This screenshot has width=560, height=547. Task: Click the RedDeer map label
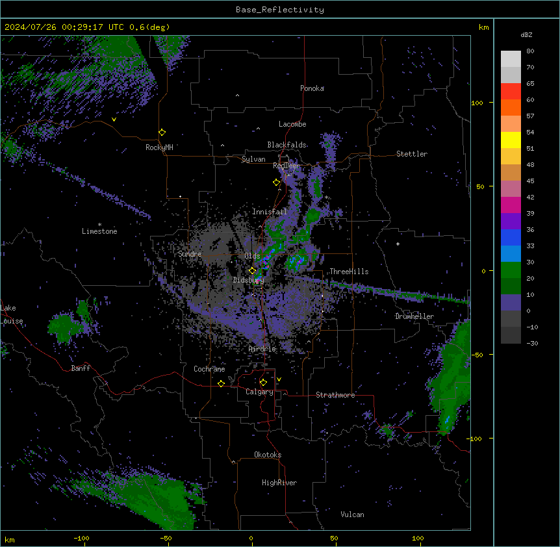[286, 166]
